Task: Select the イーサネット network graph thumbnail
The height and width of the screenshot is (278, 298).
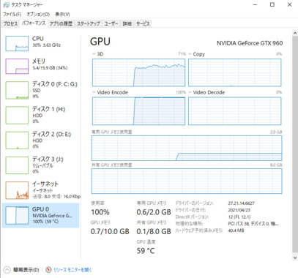Action: (x=17, y=190)
